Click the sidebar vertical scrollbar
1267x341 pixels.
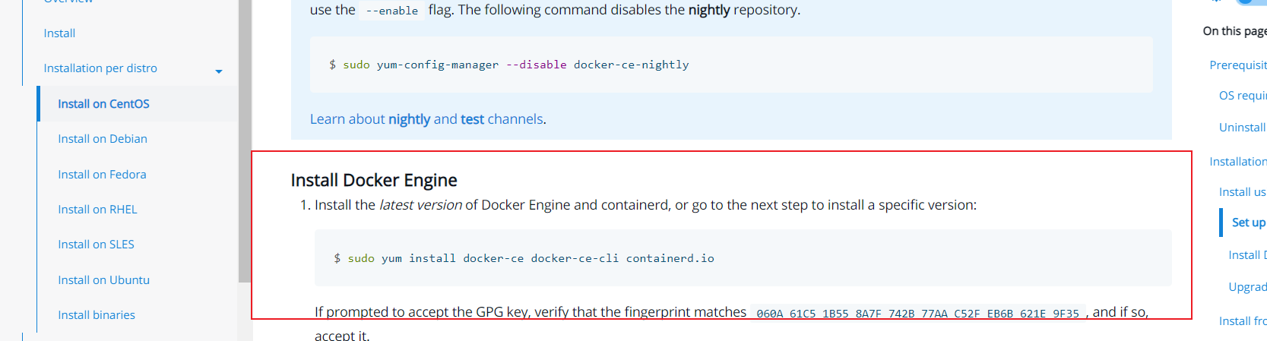tap(244, 152)
